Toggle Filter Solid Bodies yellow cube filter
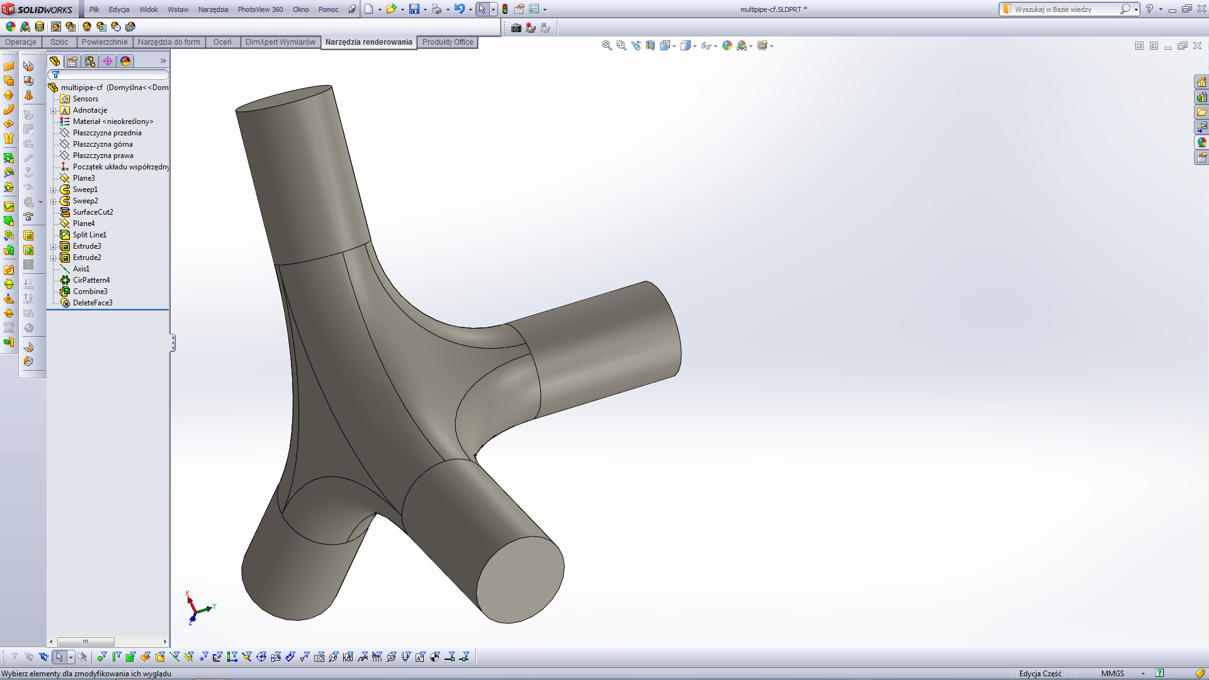Screen dimensions: 1209x680 pos(160,657)
